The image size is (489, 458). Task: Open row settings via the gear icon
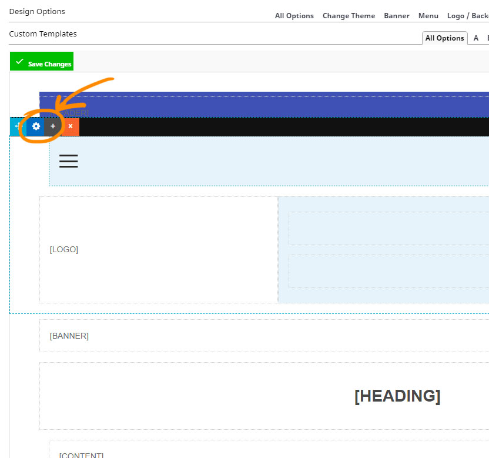pyautogui.click(x=36, y=126)
